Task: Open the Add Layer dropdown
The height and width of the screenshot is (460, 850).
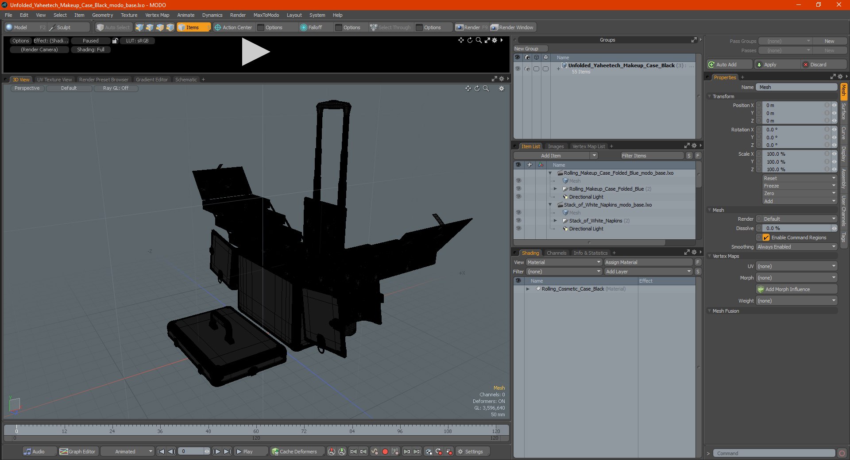Action: click(648, 272)
